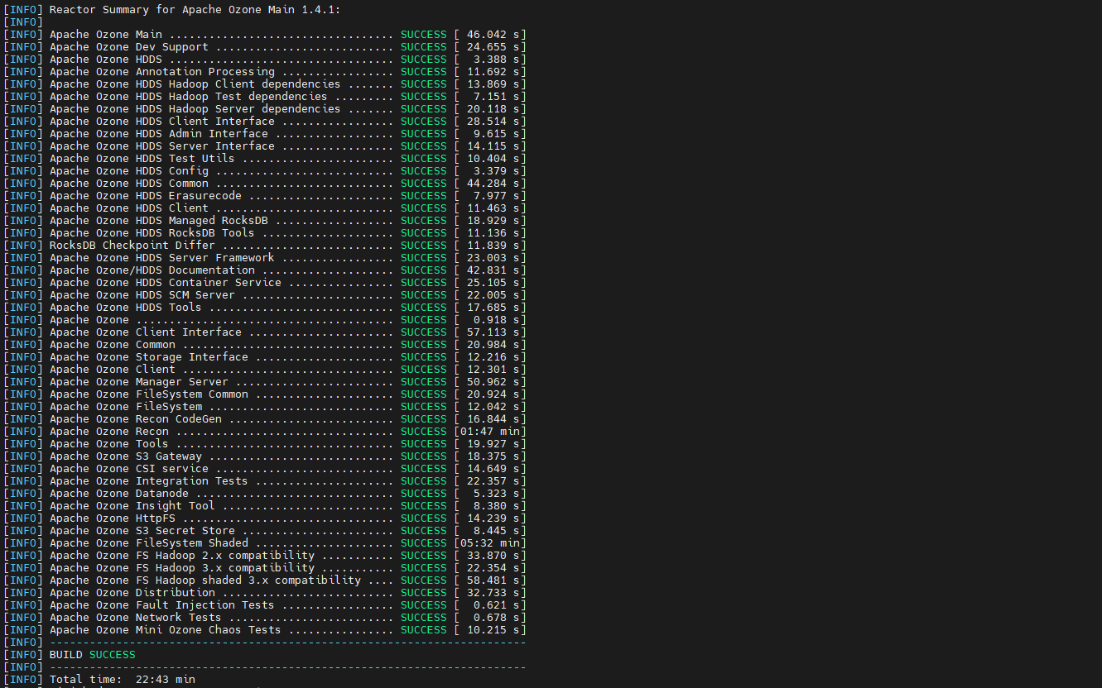The image size is (1102, 688).
Task: Select 'Apache Ozone HDDS Admin Interface' text
Action: (x=159, y=134)
